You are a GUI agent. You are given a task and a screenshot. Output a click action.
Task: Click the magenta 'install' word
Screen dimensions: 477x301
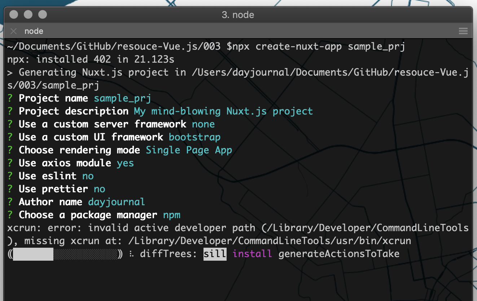pyautogui.click(x=252, y=254)
